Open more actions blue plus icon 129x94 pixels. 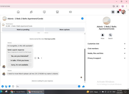[3, 86]
